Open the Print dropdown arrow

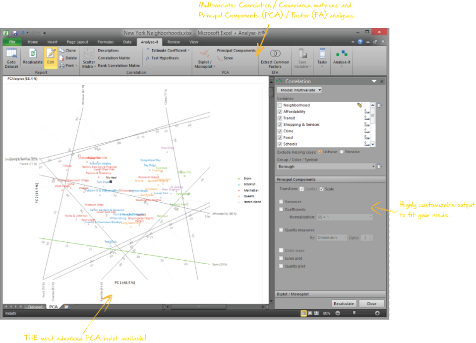tap(76, 65)
